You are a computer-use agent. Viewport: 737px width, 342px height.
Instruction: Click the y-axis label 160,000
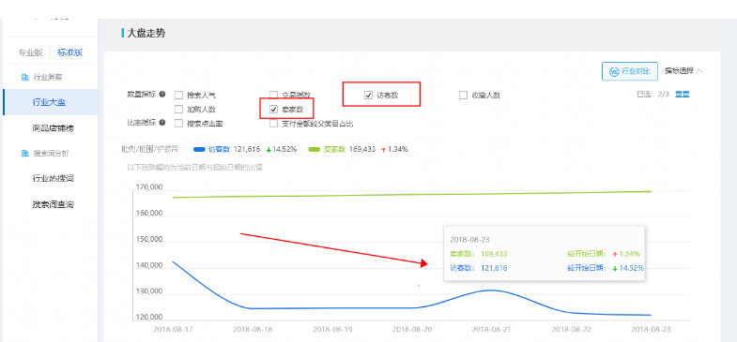pos(148,213)
